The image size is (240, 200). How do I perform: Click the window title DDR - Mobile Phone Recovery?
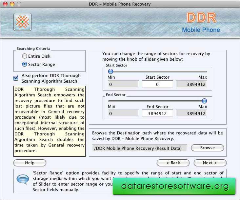tap(120, 4)
